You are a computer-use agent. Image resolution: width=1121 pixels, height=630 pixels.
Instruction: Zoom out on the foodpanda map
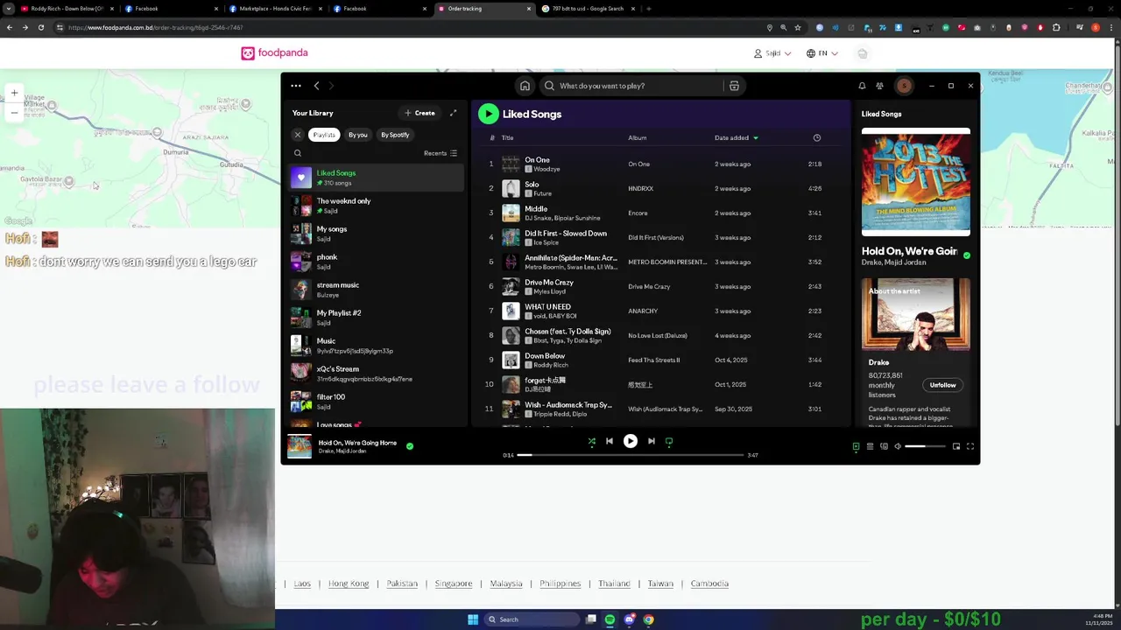[x=14, y=112]
